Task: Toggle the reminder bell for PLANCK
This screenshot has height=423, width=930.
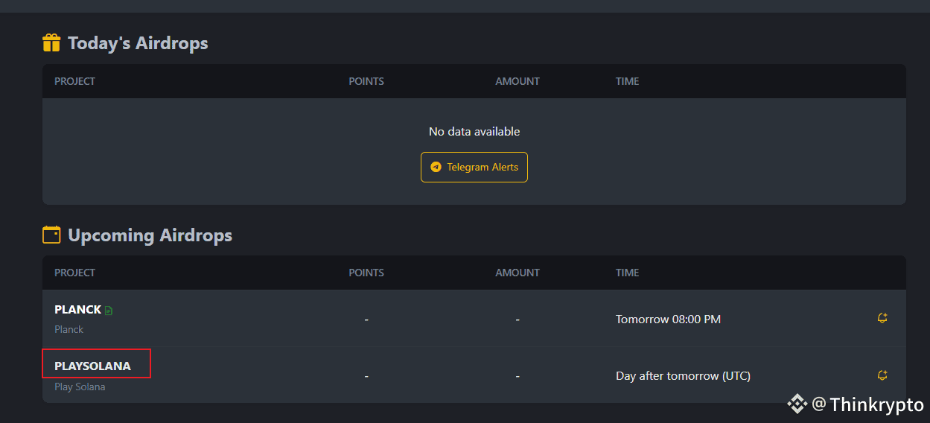Action: pyautogui.click(x=882, y=318)
